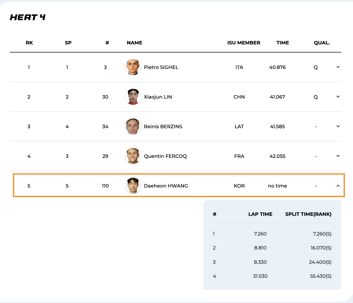Open Pietro SIGHEL's name link
Image resolution: width=353 pixels, height=303 pixels.
point(161,67)
